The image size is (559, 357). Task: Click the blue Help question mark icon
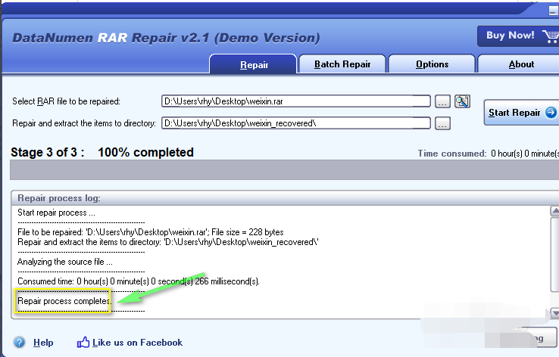pos(20,343)
